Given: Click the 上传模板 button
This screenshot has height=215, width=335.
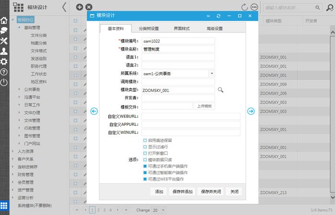Looking at the screenshot, I should (204, 106).
